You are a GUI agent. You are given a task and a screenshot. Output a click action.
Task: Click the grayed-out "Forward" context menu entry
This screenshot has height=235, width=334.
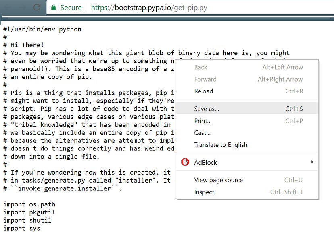(x=206, y=79)
